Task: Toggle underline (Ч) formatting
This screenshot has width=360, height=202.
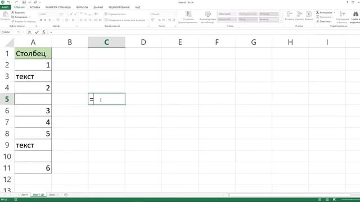Action: point(49,20)
